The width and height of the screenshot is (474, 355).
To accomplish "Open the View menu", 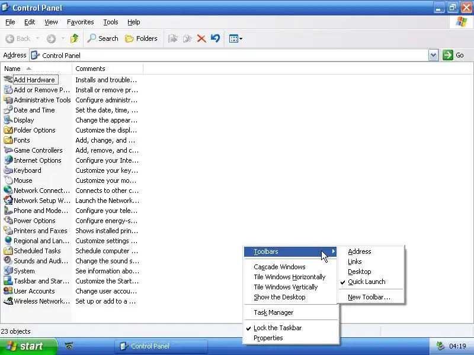I will (x=51, y=22).
